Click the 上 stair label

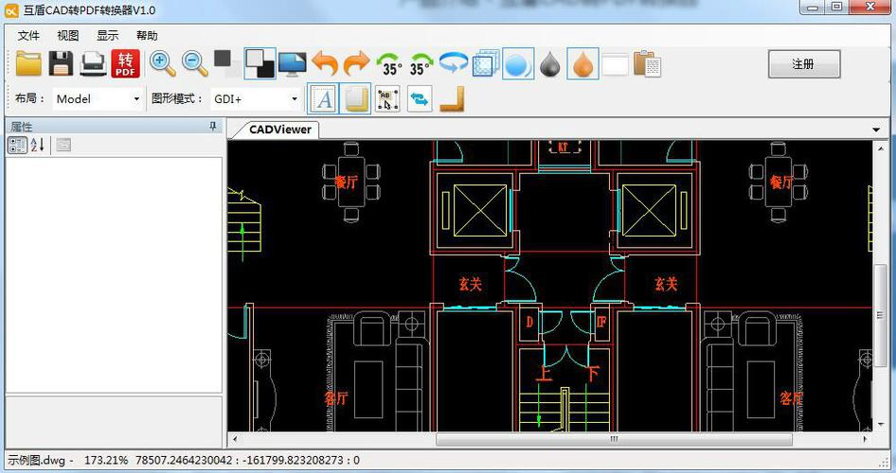pyautogui.click(x=544, y=373)
